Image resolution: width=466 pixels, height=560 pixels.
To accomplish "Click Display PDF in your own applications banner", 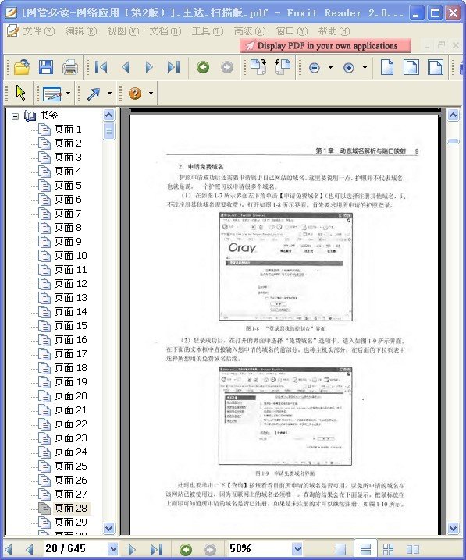I will 325,46.
